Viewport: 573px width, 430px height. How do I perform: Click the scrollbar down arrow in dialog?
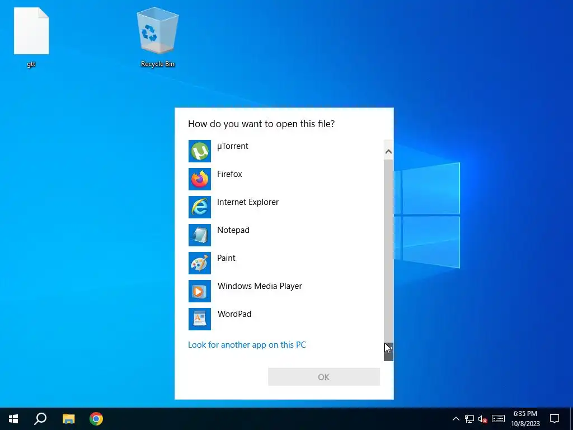point(388,352)
